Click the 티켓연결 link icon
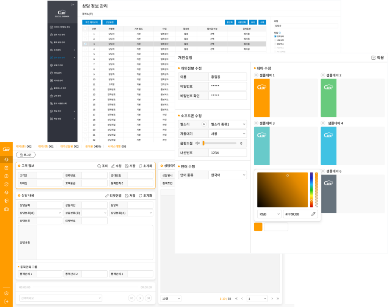This screenshot has width=388, height=307. (107, 196)
